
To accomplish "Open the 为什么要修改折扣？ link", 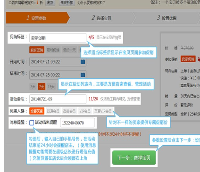I will tap(91, 3).
